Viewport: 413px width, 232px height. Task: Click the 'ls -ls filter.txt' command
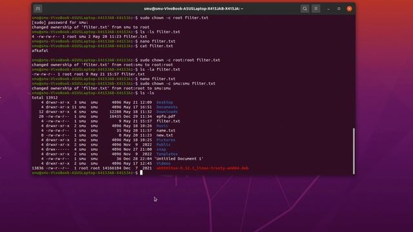pyautogui.click(x=160, y=32)
